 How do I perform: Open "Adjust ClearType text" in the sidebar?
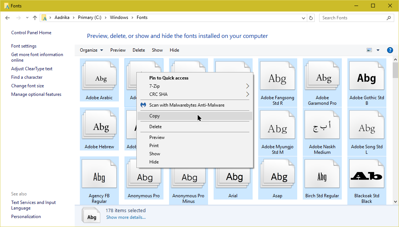pos(32,68)
